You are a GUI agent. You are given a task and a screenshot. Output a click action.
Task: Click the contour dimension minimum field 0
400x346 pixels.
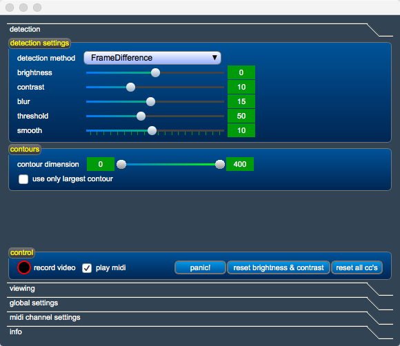pyautogui.click(x=101, y=164)
